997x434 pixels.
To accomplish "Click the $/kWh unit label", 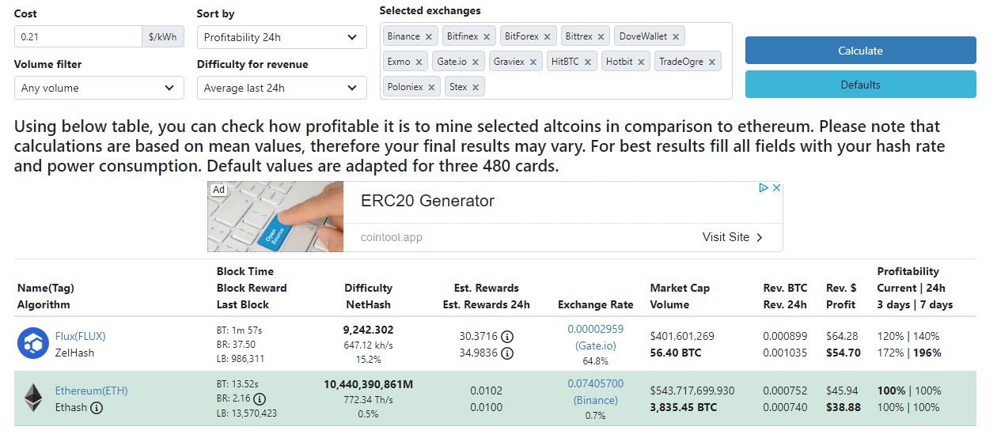I will point(163,36).
